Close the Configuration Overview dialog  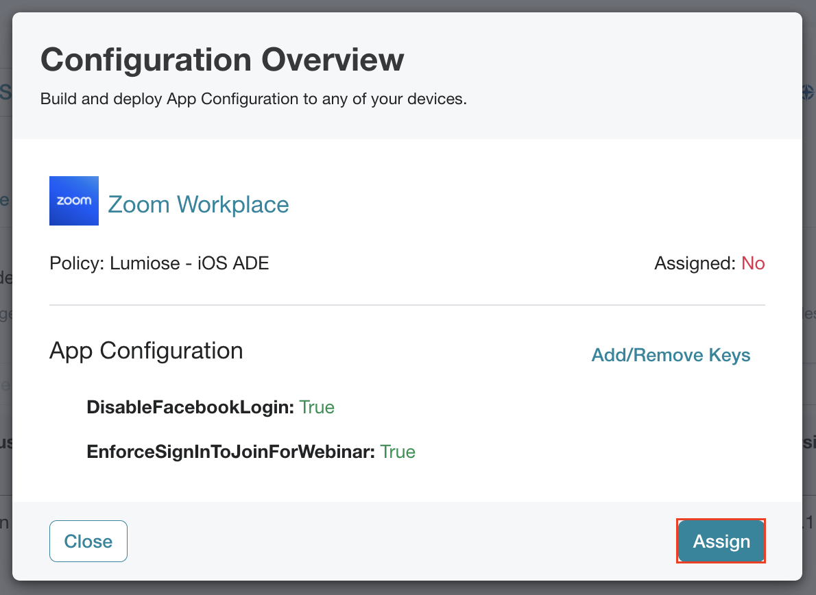(x=88, y=541)
